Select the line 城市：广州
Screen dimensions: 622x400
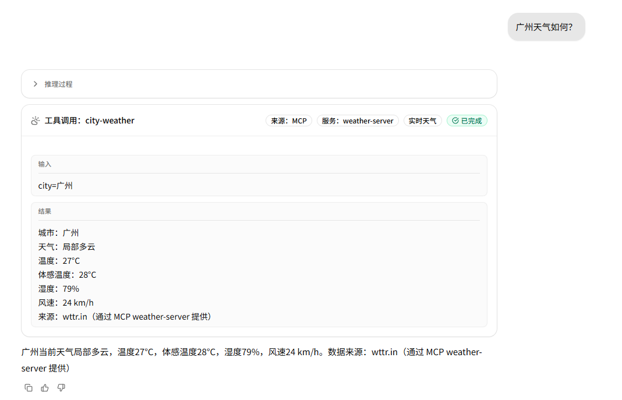coord(58,233)
